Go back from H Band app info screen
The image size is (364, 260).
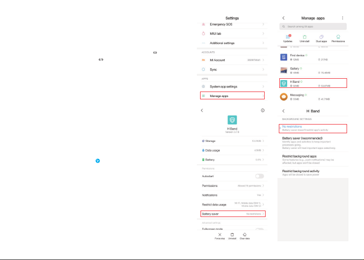point(202,110)
